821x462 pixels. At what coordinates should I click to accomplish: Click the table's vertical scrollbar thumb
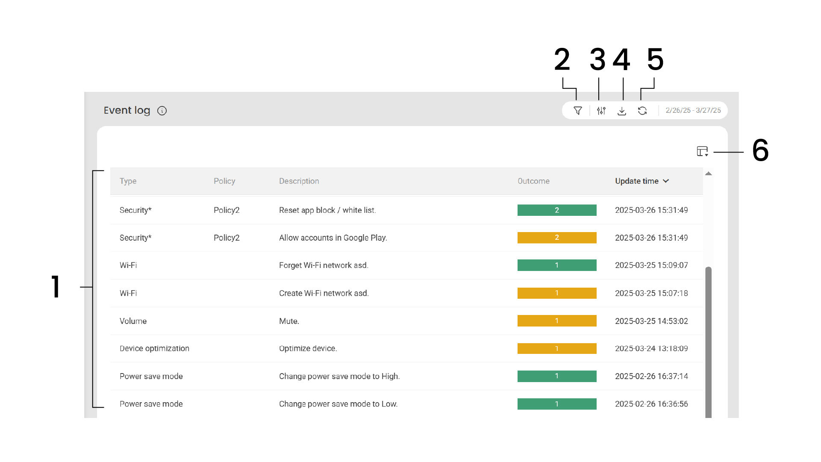click(708, 342)
